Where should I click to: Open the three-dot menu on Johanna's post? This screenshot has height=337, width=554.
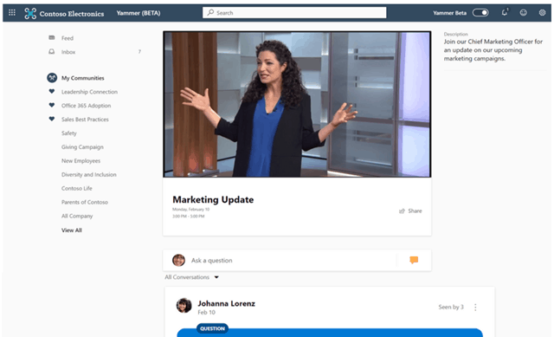point(475,307)
